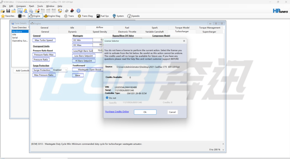Open the Engine Diag section
290x159 pixels.
pos(52,16)
